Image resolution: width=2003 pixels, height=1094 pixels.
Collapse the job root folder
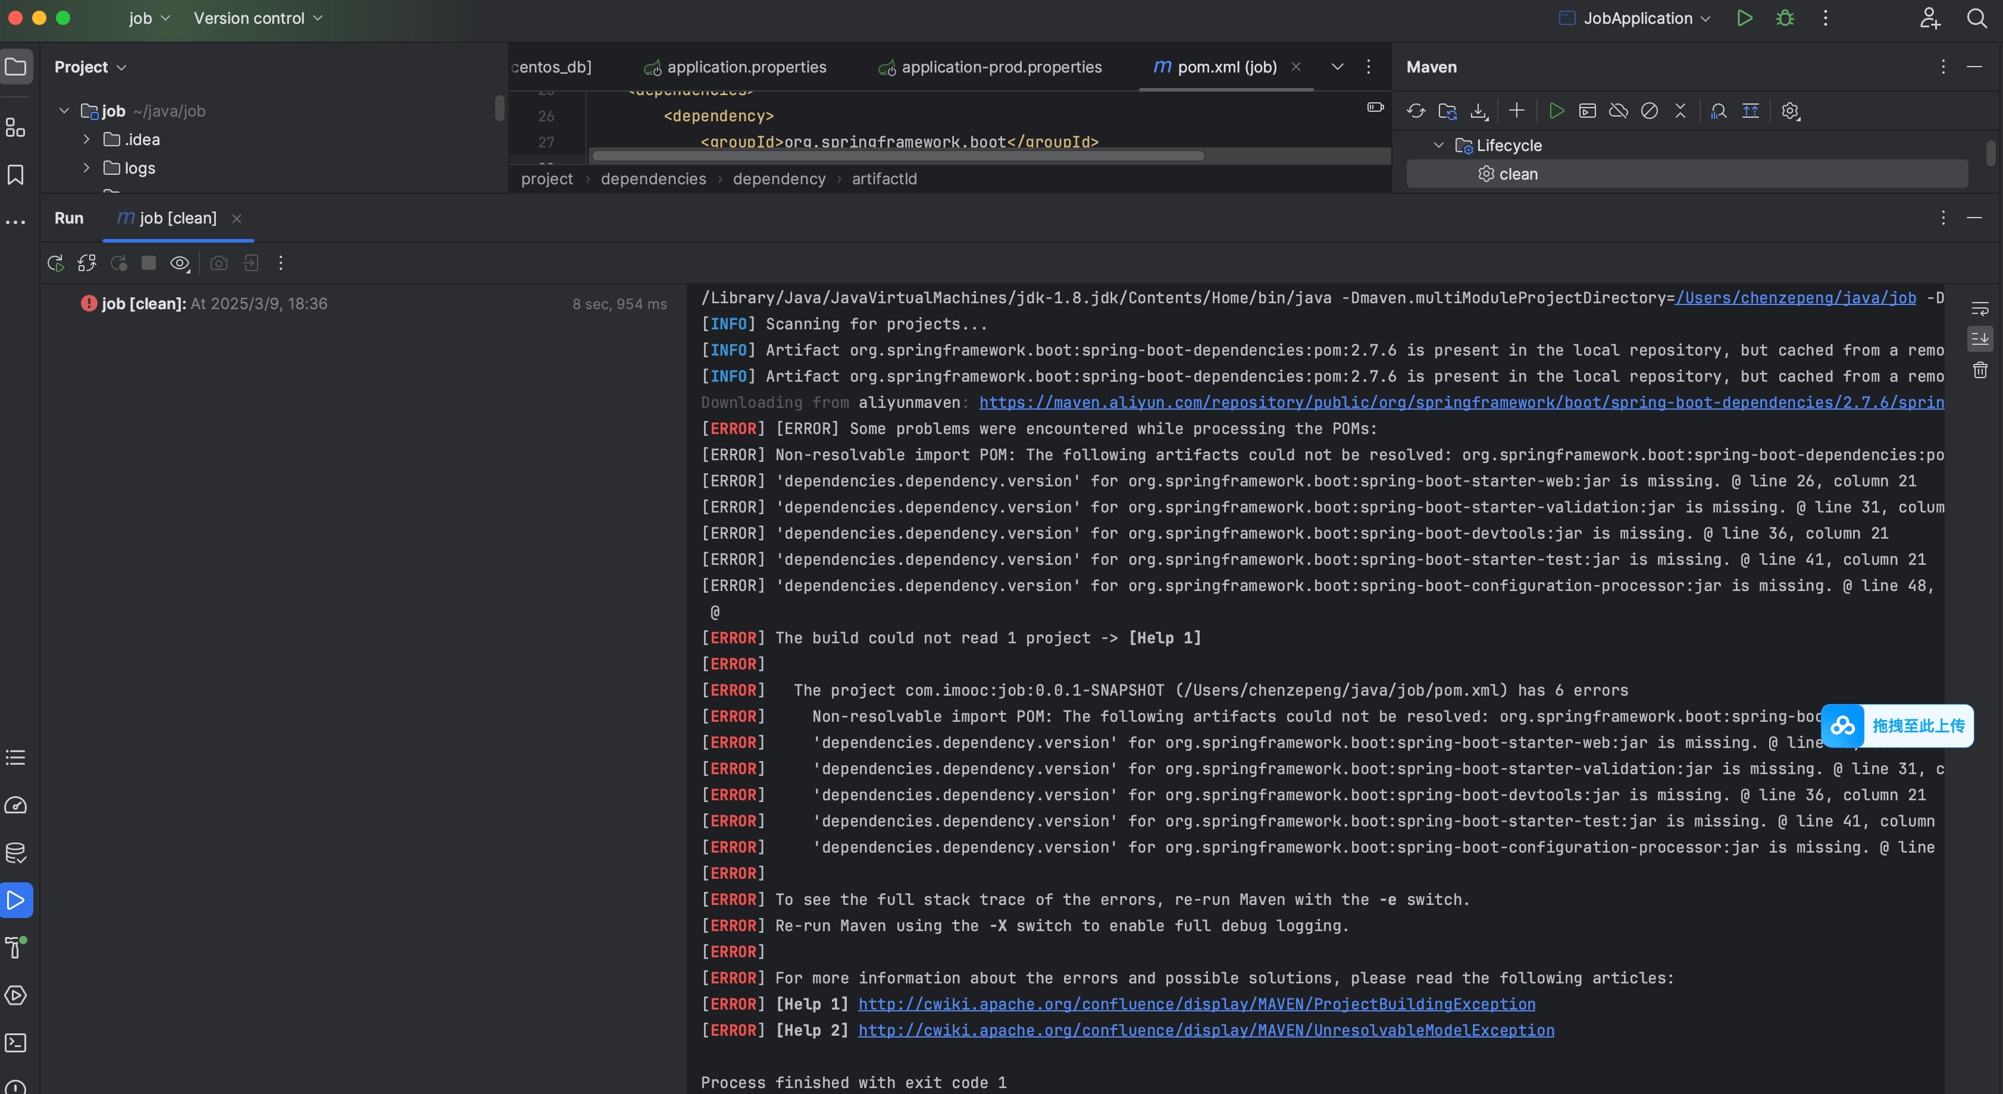64,111
